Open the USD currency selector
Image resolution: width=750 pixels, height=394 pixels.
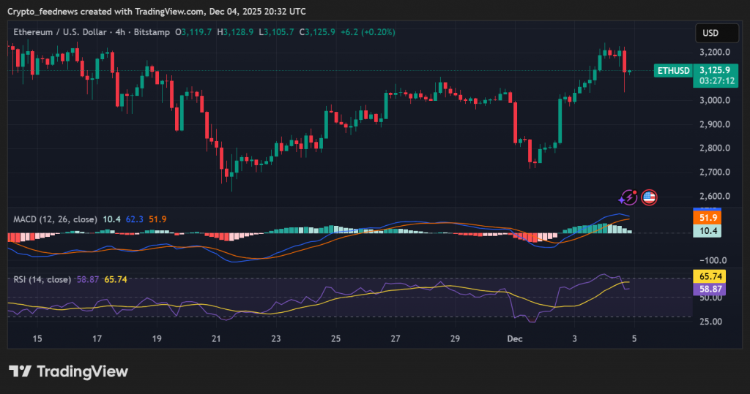(x=710, y=33)
